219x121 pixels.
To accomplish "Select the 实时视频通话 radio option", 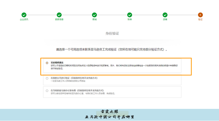I will click(47, 63).
